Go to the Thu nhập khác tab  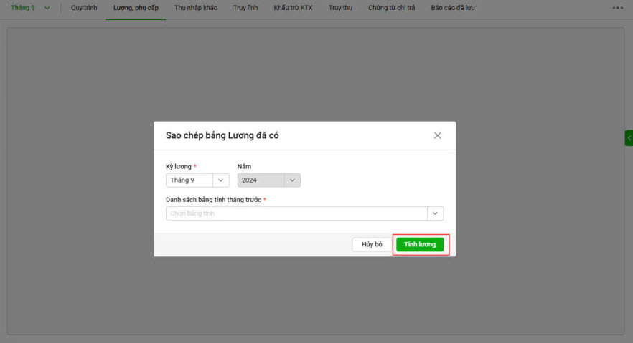click(195, 8)
